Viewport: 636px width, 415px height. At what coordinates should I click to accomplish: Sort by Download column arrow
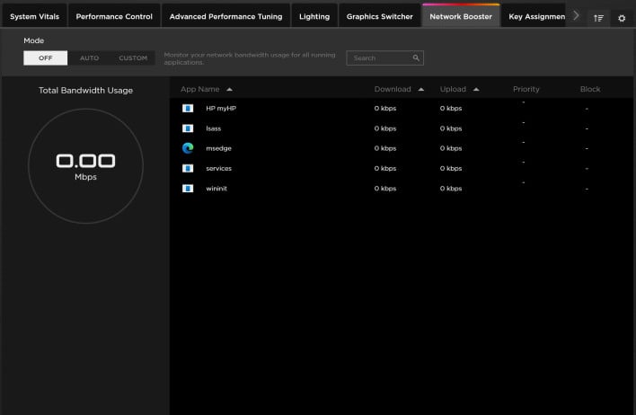point(421,90)
